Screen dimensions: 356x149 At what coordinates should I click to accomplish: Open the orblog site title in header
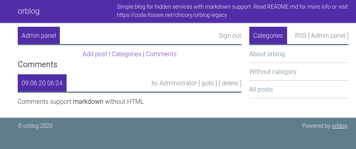pos(29,11)
